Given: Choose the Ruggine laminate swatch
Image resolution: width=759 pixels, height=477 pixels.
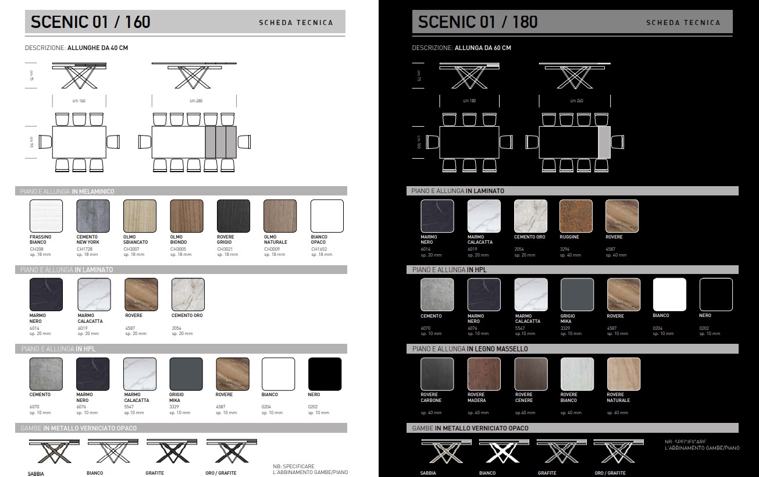Looking at the screenshot, I should point(576,216).
